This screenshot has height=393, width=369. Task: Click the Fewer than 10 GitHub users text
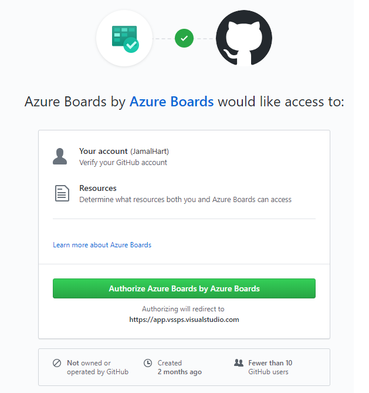[x=270, y=367]
